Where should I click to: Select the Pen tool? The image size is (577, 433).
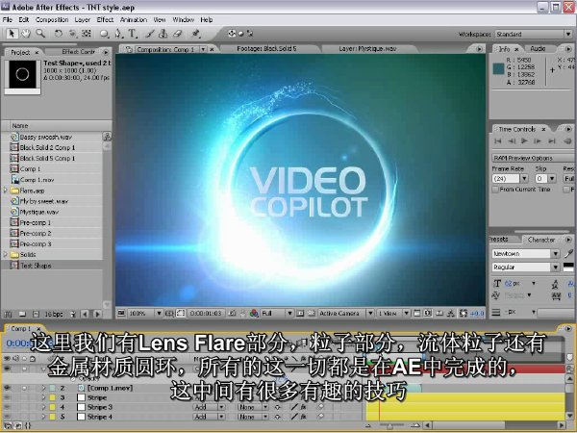(118, 34)
